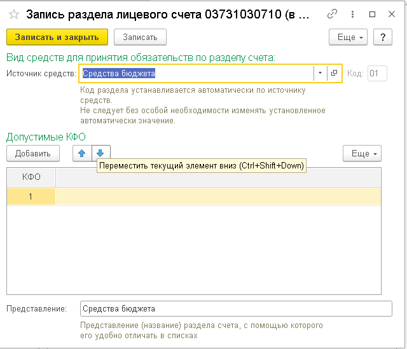Open the selected Источник средств item card
The width and height of the screenshot is (407, 349).
coord(335,74)
